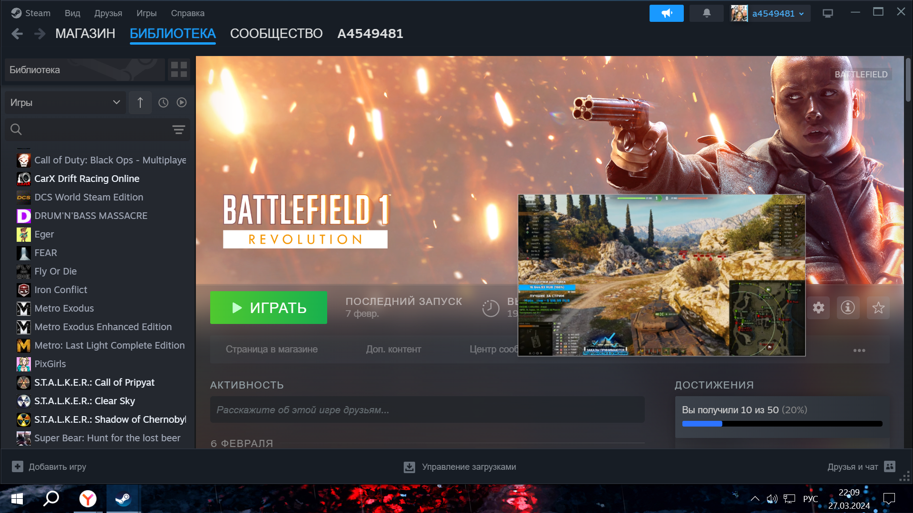The image size is (913, 513).
Task: Open the notifications bell
Action: click(707, 13)
